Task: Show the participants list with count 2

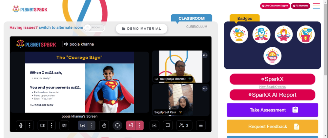Action: click(x=184, y=125)
